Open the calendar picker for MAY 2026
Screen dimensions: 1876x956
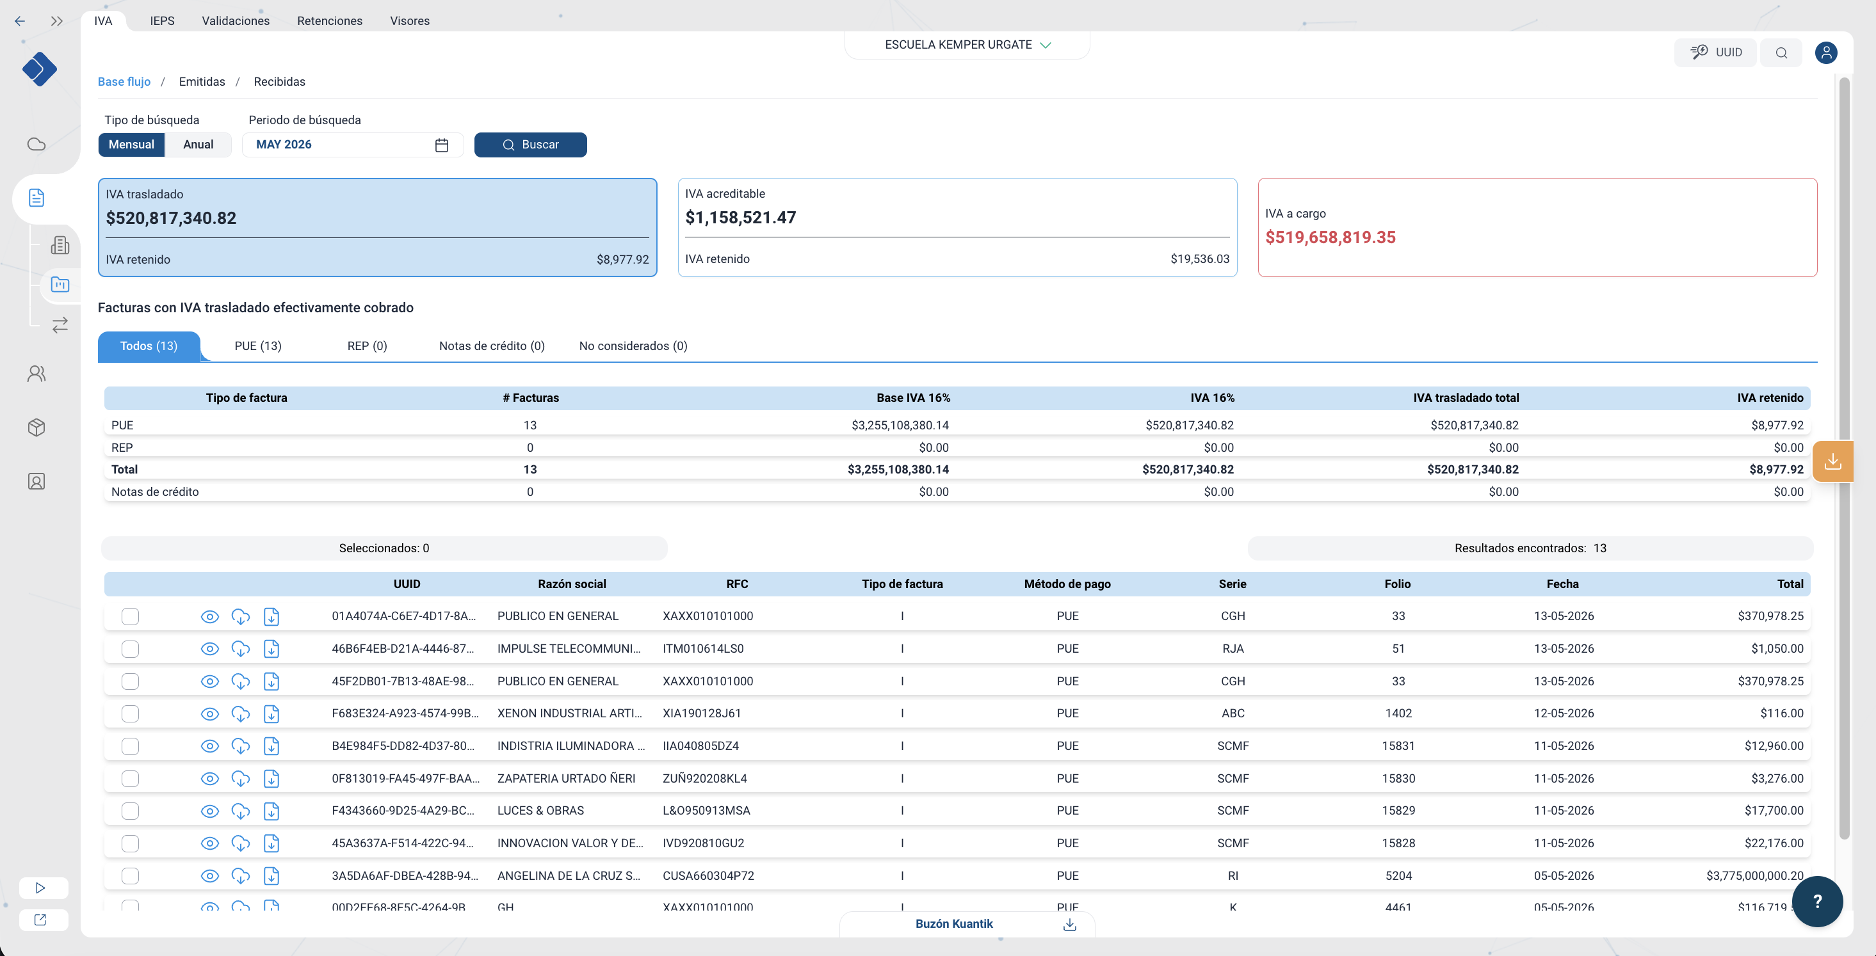[441, 145]
